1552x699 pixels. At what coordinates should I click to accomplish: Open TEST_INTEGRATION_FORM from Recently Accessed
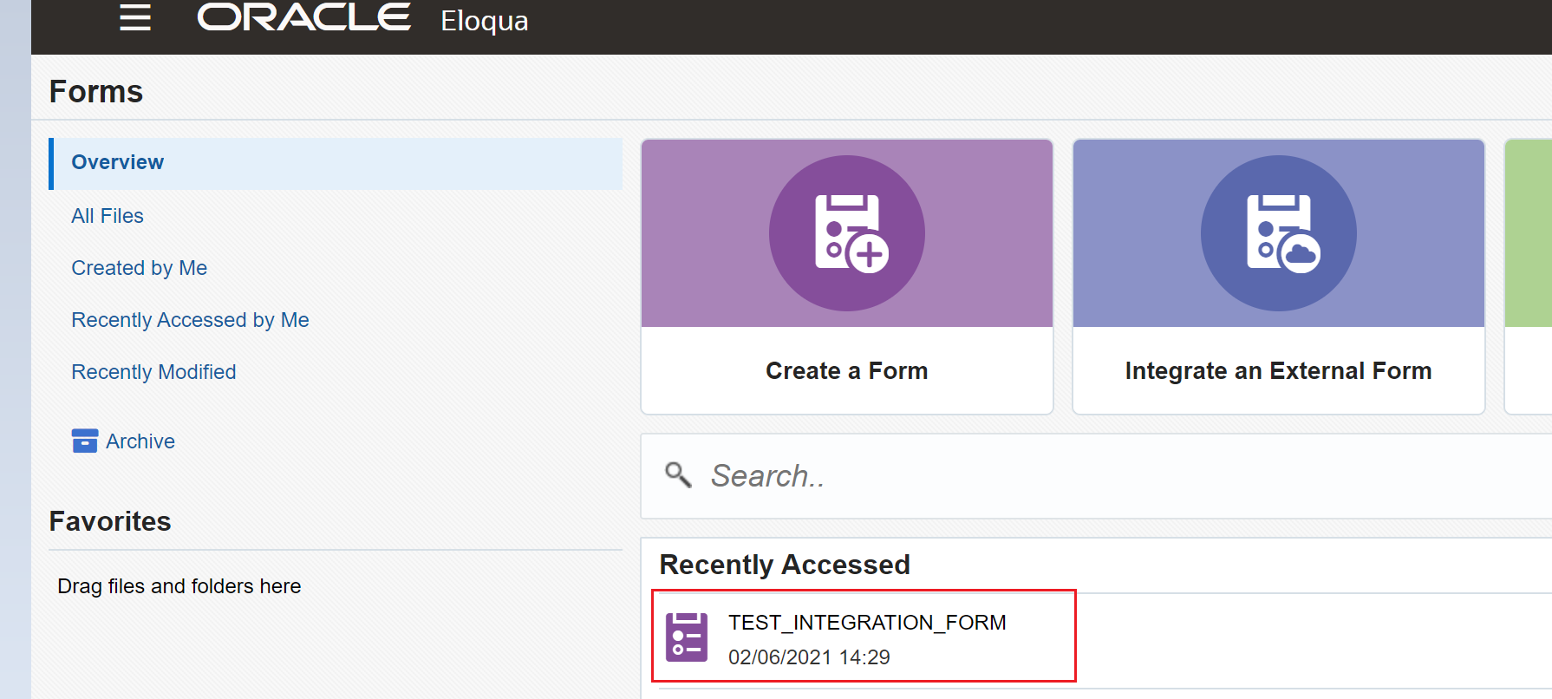[x=864, y=637]
